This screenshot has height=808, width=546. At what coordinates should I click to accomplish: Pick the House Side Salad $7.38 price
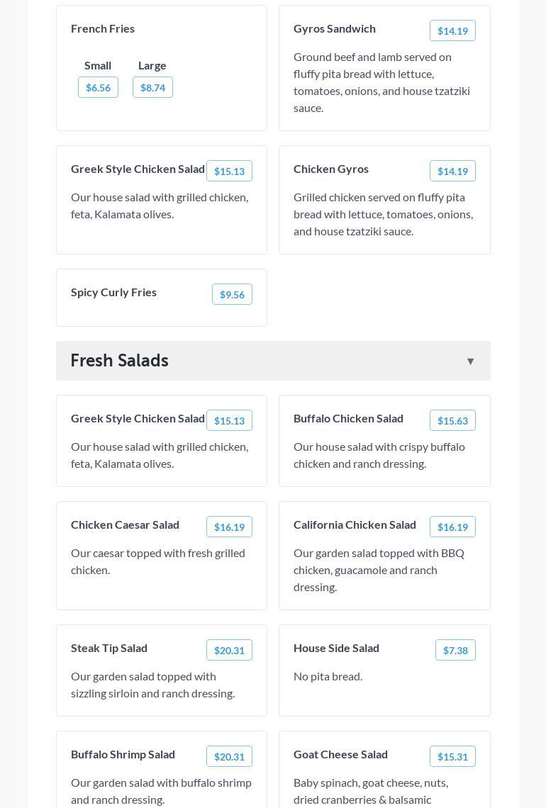455,650
